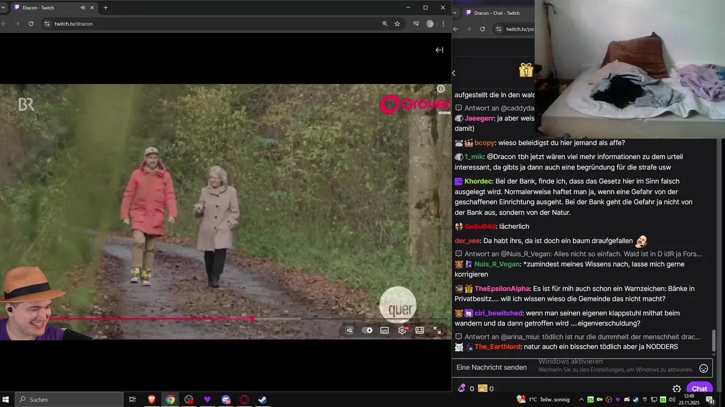The width and height of the screenshot is (725, 407).
Task: Open the Chrome profile avatar
Action: tap(430, 24)
